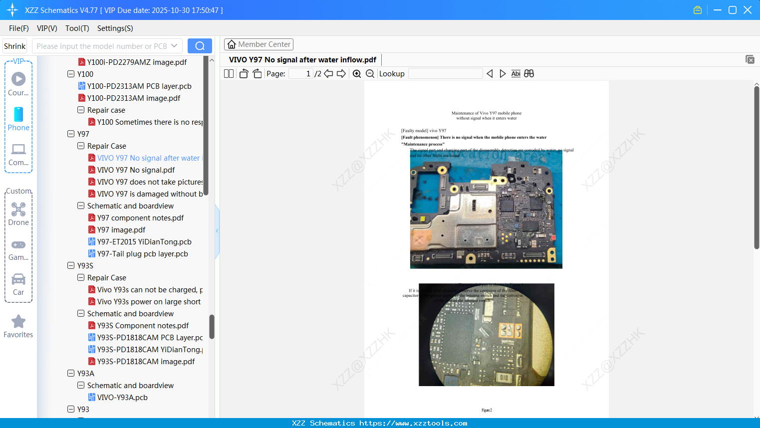This screenshot has height=428, width=760.
Task: Toggle the two-page view layout icon
Action: tap(229, 74)
